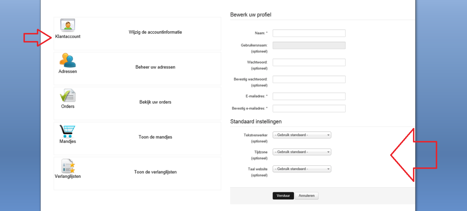Click the E-mailadres input field
Screen dimensions: 467x211
click(x=309, y=96)
